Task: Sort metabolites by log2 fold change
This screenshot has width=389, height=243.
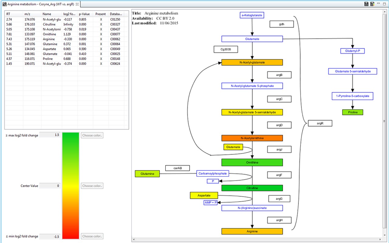Action: 69,14
